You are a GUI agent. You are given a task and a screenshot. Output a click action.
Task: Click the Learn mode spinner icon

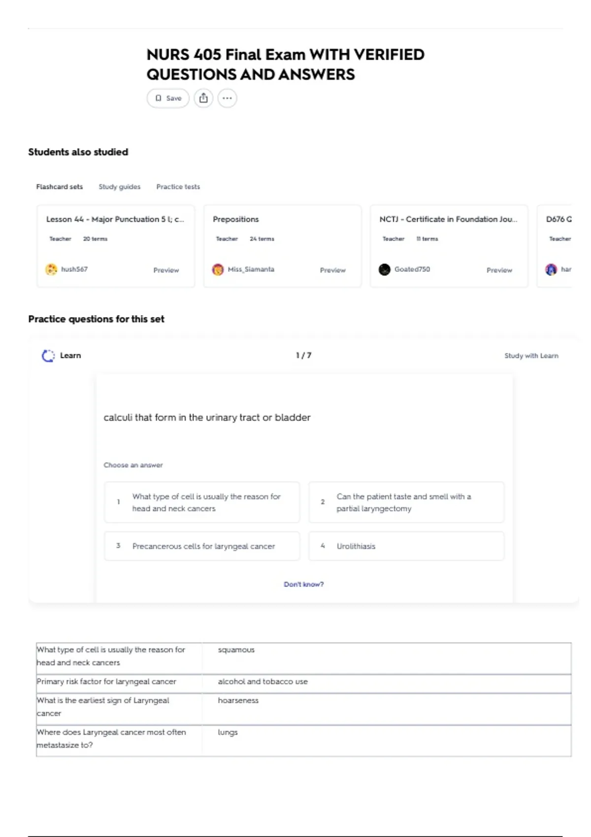pos(48,355)
